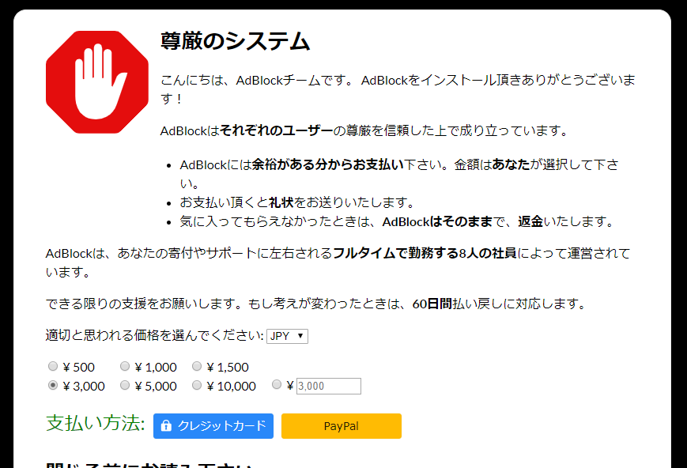Click the 尊厳のシステム heading
Screen dimensions: 687x468
[x=236, y=41]
